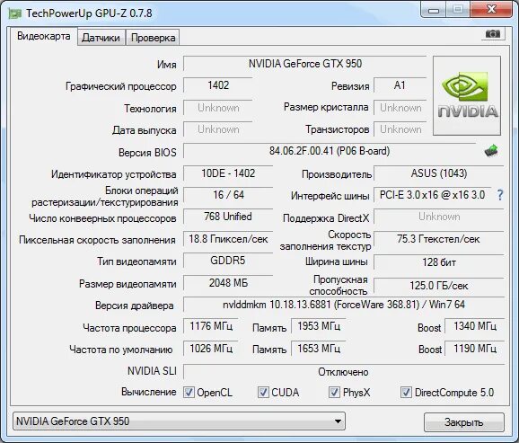The image size is (519, 443).
Task: Switch to the Датчики tab
Action: coord(101,38)
